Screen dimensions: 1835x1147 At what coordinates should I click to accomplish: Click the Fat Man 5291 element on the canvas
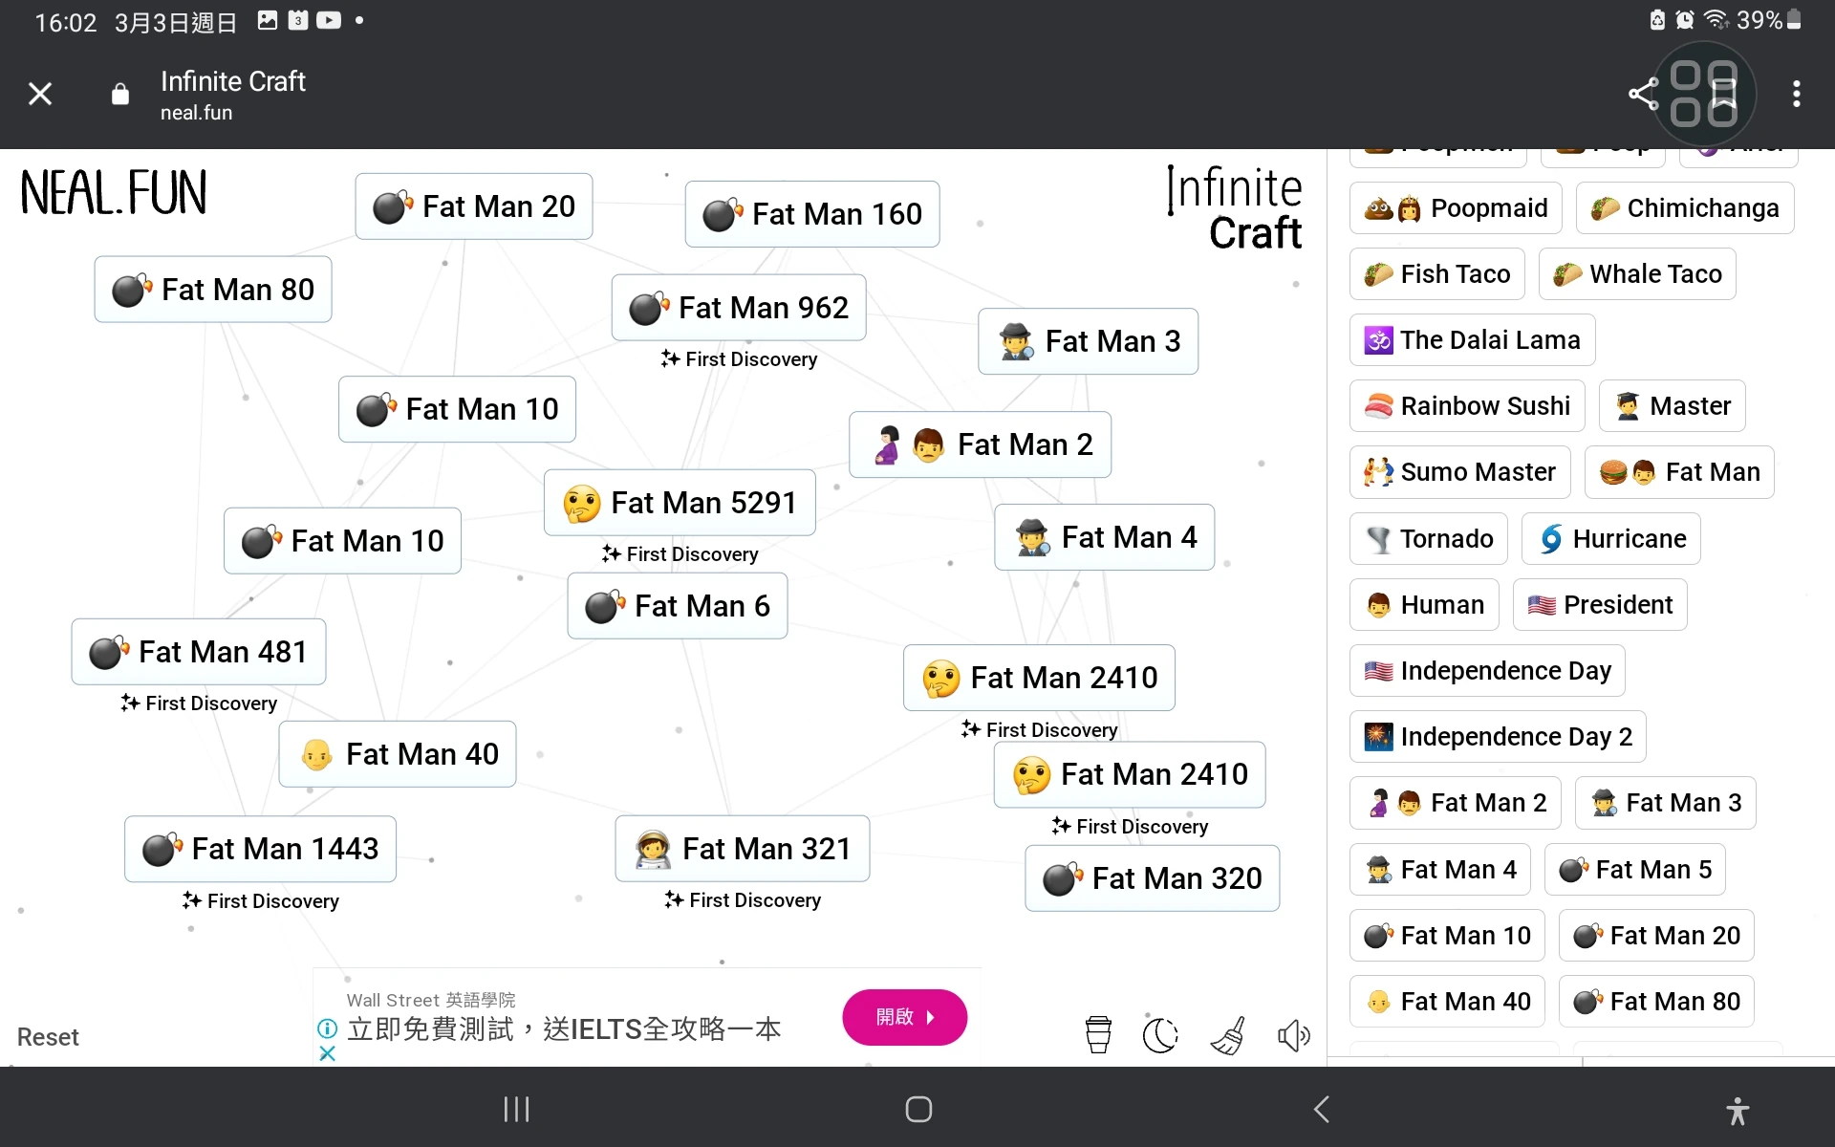(680, 503)
